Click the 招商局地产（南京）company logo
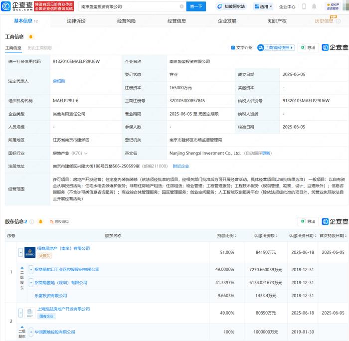 (x=30, y=252)
